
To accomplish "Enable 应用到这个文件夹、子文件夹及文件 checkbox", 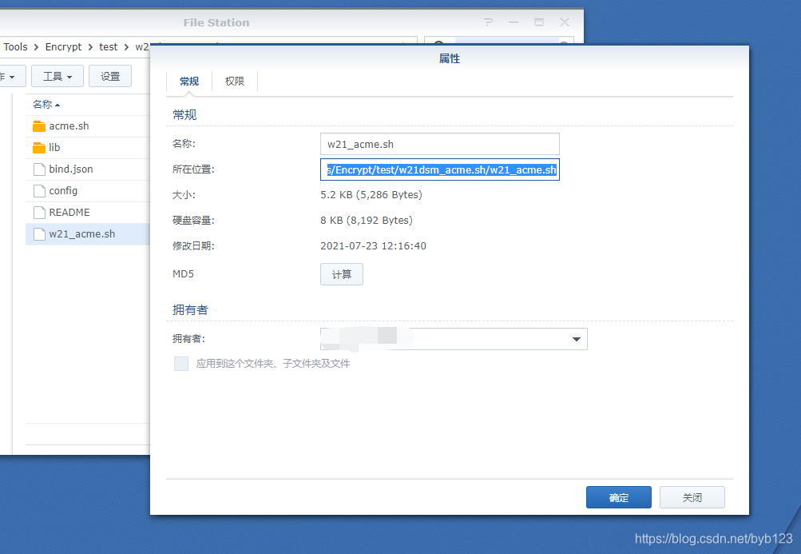I will [x=180, y=364].
